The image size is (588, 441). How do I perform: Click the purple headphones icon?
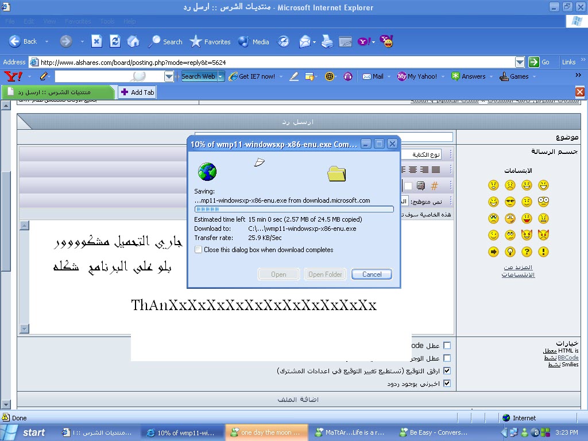(348, 76)
